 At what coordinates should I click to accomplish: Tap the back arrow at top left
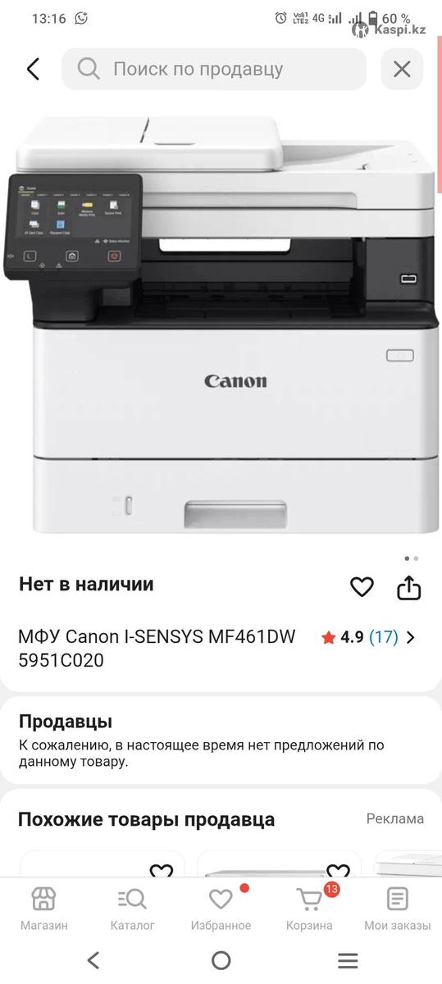pyautogui.click(x=33, y=69)
